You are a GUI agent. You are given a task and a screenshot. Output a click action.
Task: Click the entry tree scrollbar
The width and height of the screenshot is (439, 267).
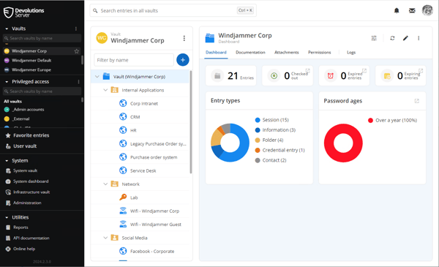pyautogui.click(x=191, y=122)
